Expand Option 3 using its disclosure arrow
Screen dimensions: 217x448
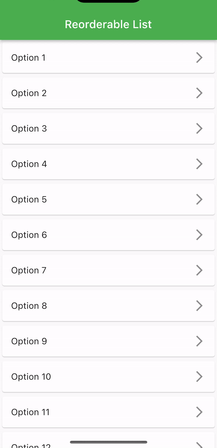pyautogui.click(x=199, y=128)
